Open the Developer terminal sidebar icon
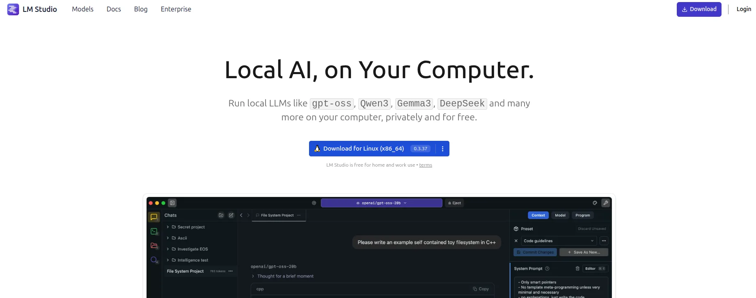The height and width of the screenshot is (298, 756). pyautogui.click(x=154, y=231)
